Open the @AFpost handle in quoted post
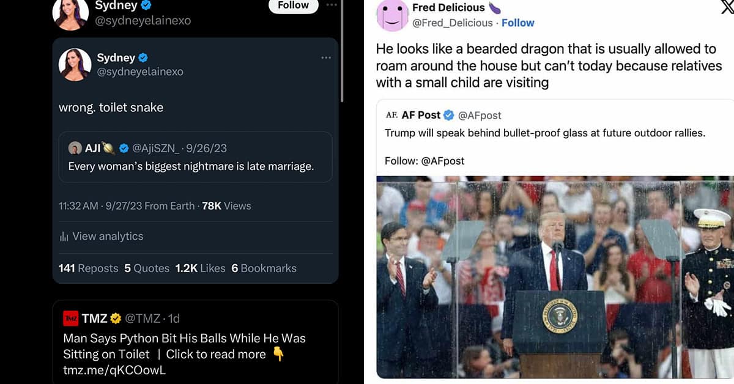Viewport: 734px width, 384px height. coord(480,115)
